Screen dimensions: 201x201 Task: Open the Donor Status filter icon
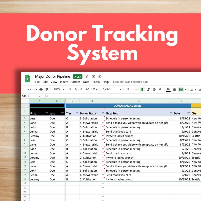tap(103, 113)
